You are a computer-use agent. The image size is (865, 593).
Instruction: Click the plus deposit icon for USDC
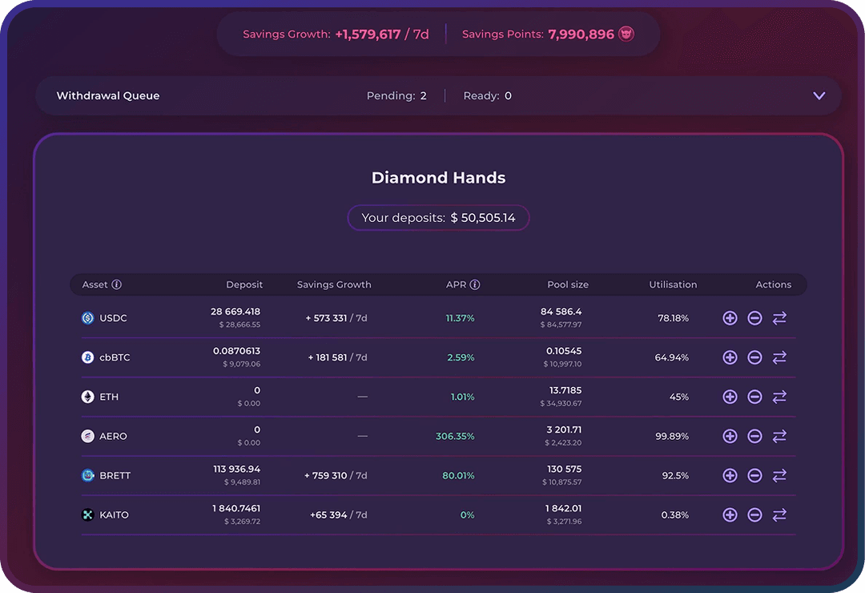coord(730,318)
